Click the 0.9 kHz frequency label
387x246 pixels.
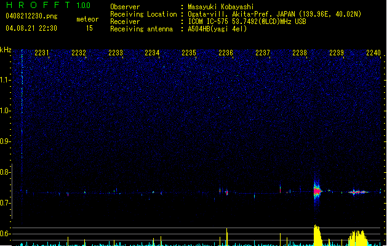[6, 141]
